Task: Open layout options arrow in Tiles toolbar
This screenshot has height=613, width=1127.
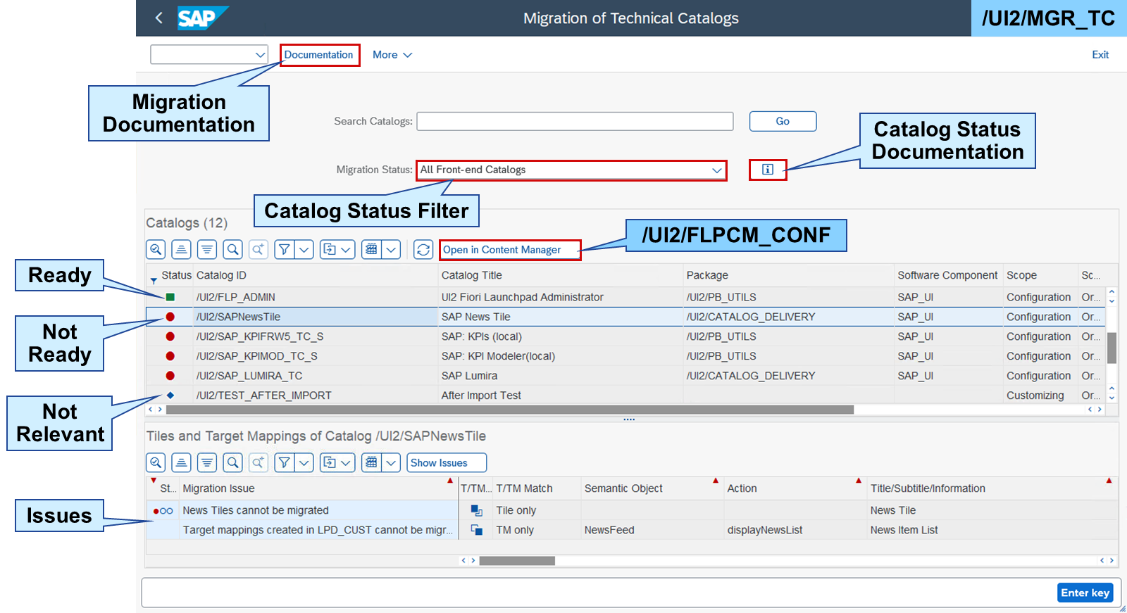Action: 392,462
